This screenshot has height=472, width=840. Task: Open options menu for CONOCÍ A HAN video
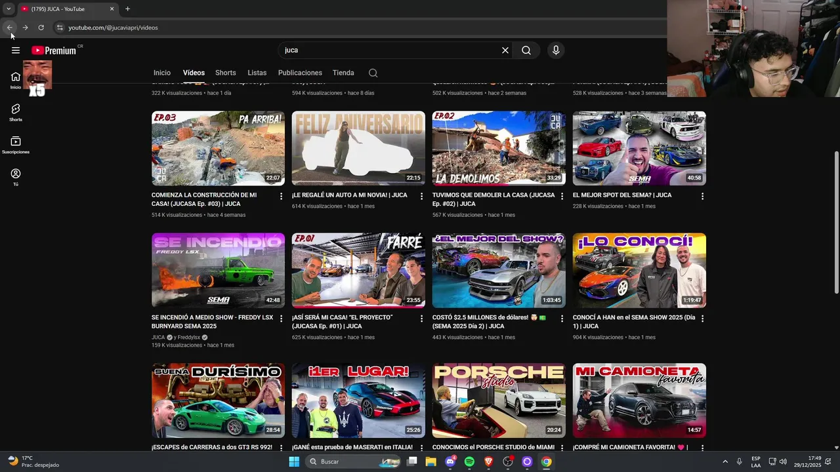coord(702,319)
